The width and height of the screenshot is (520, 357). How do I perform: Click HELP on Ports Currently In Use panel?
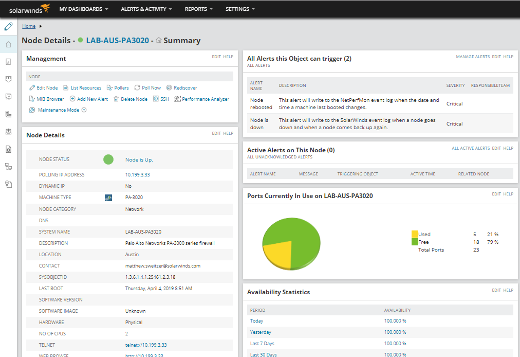click(x=508, y=194)
